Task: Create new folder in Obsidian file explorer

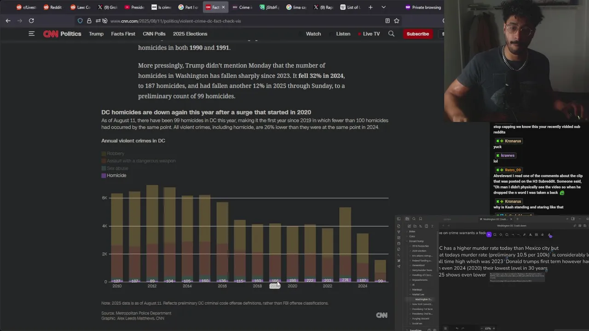Action: (x=415, y=226)
